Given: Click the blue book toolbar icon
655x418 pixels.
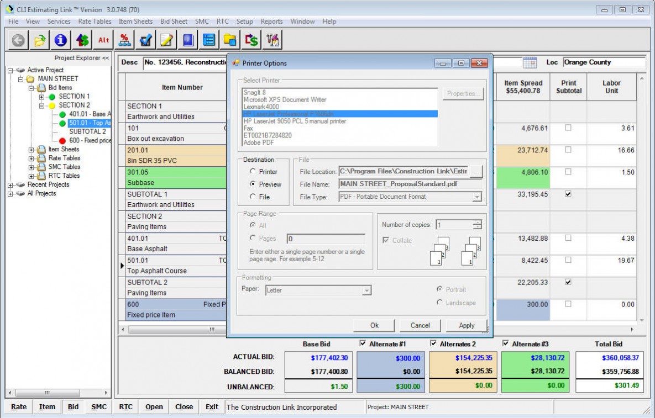Looking at the screenshot, I should click(x=188, y=40).
